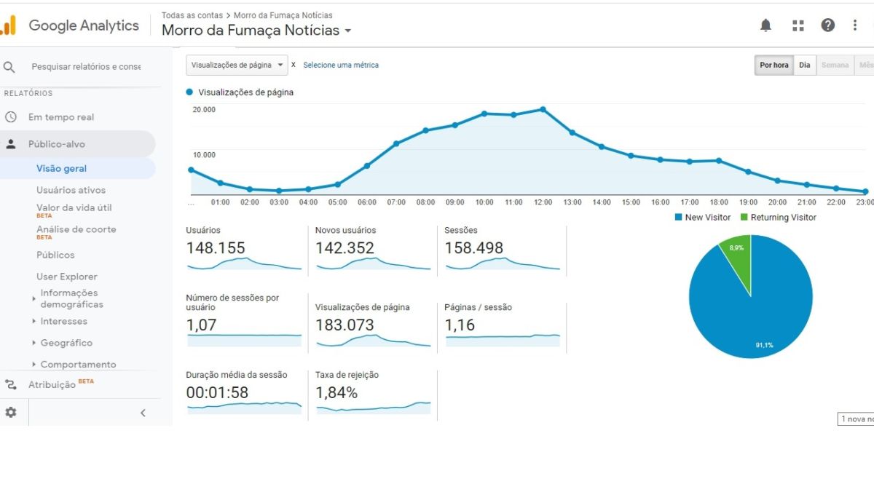The width and height of the screenshot is (874, 492).
Task: Select Visualizações de página 183.073 card
Action: [373, 325]
